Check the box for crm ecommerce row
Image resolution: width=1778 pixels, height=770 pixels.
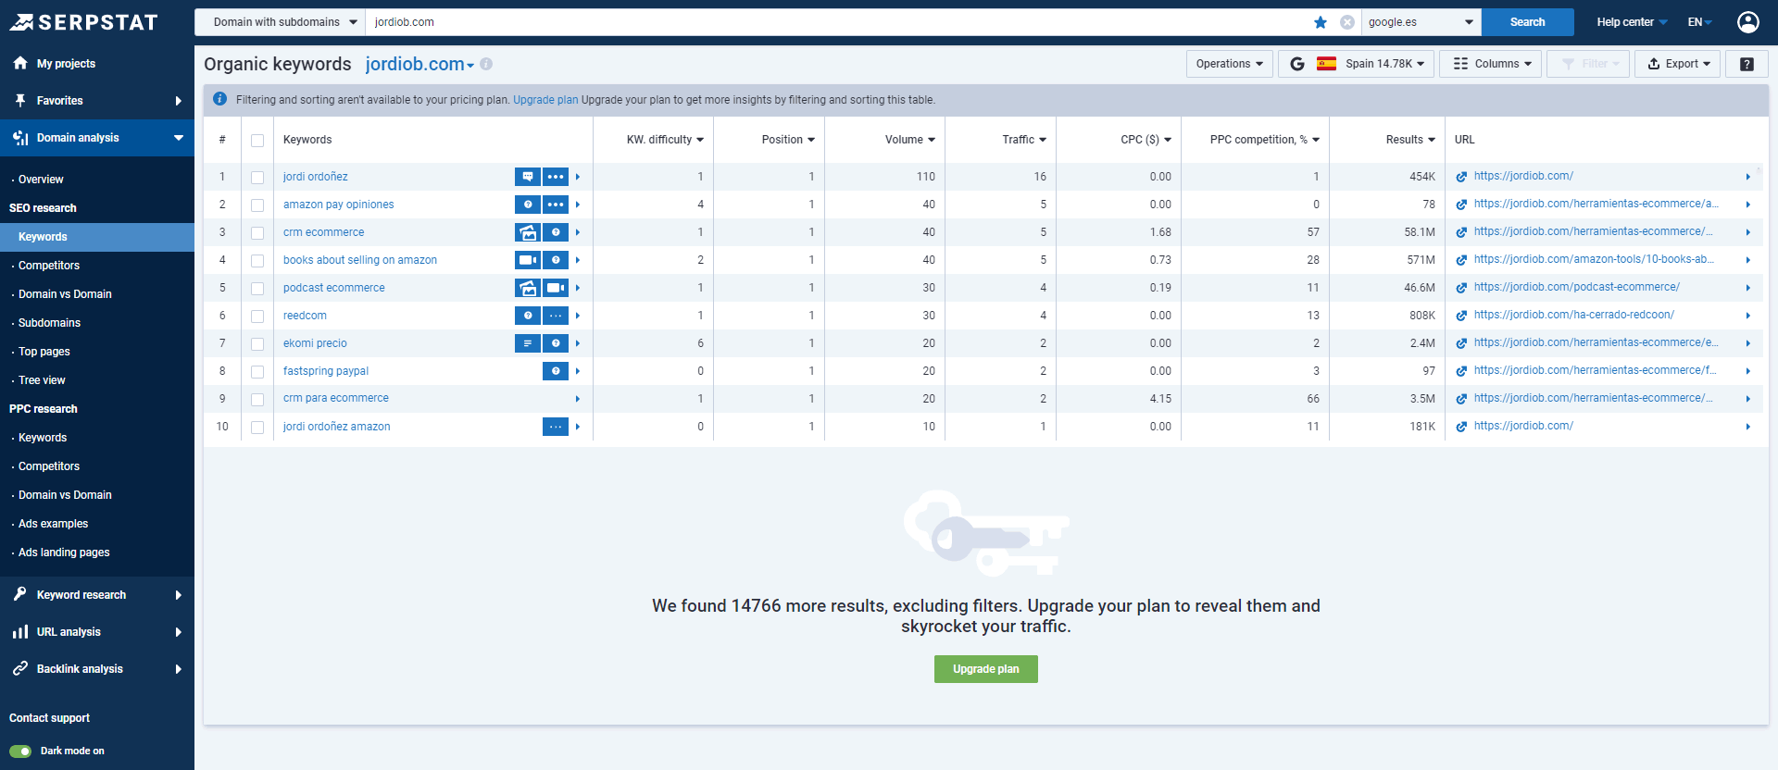[x=257, y=233]
